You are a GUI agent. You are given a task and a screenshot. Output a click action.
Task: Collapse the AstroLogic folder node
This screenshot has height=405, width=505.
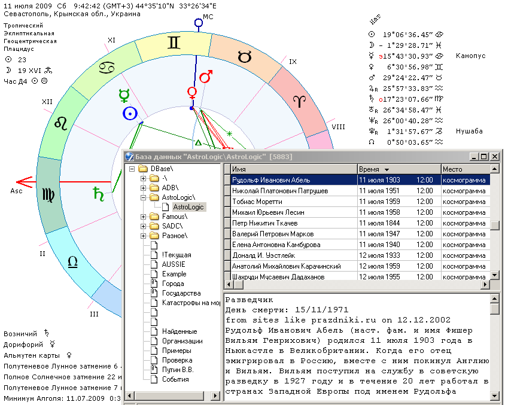click(x=144, y=197)
